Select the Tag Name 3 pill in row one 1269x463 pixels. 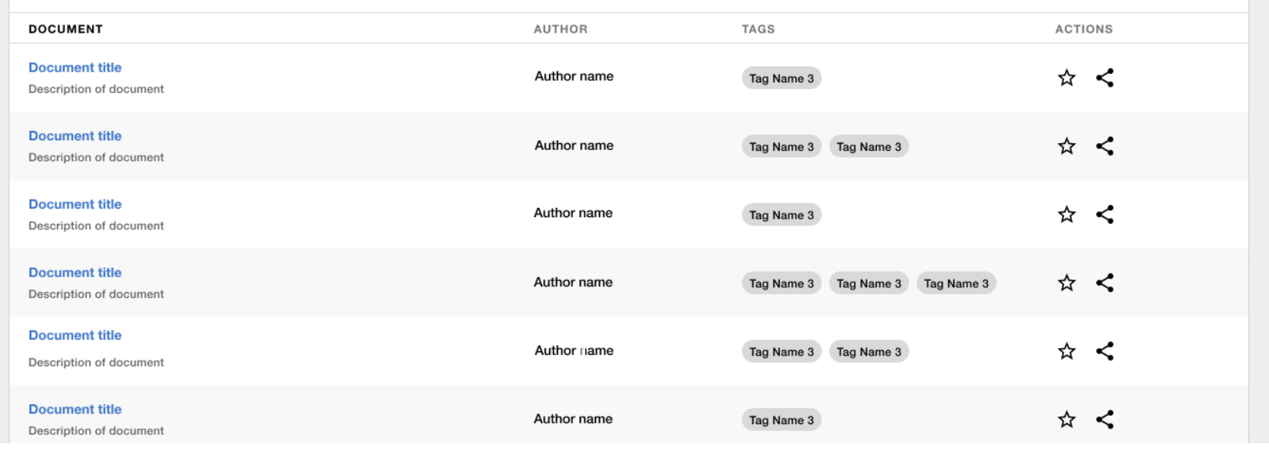tap(782, 77)
